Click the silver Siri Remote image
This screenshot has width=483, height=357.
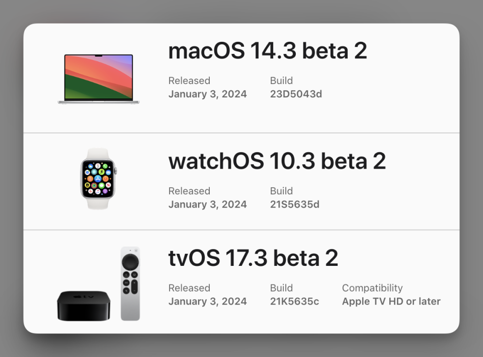pyautogui.click(x=130, y=283)
